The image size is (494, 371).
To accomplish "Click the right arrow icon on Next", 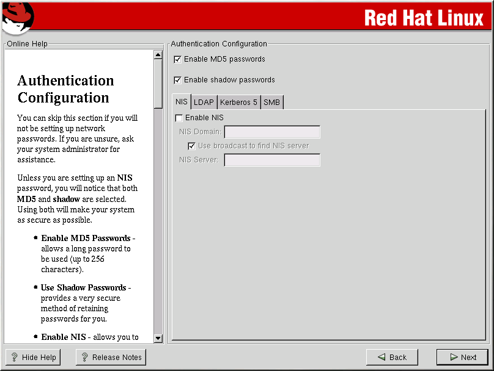I will (454, 358).
